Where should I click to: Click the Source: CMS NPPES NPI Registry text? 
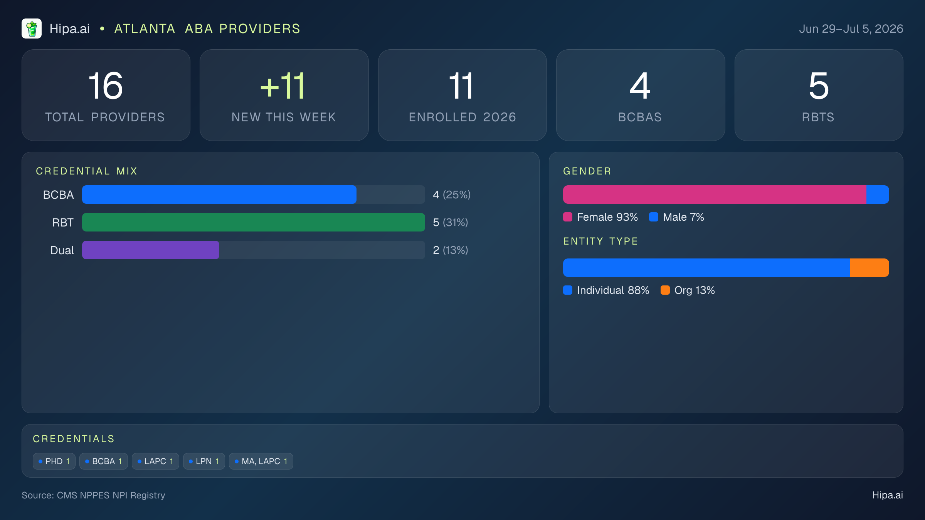point(93,495)
